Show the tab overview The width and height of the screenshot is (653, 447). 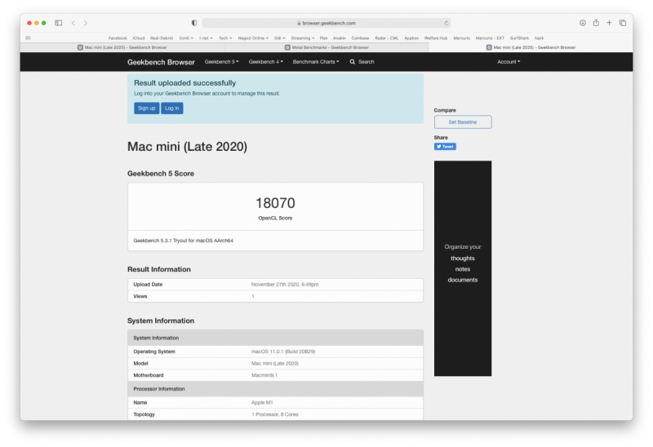(623, 23)
